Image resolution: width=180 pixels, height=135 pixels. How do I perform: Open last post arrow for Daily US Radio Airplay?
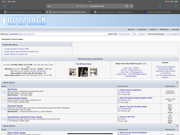tap(118, 98)
